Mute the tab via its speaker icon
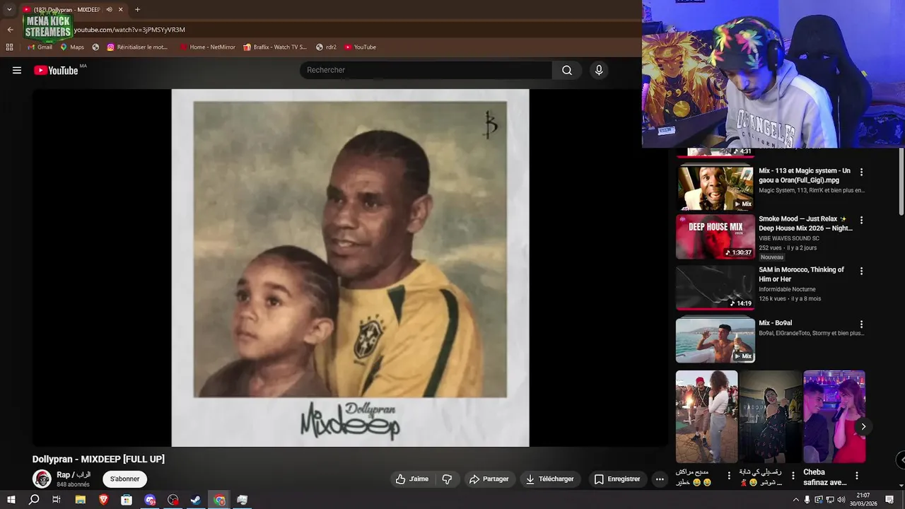The image size is (905, 509). tap(109, 9)
